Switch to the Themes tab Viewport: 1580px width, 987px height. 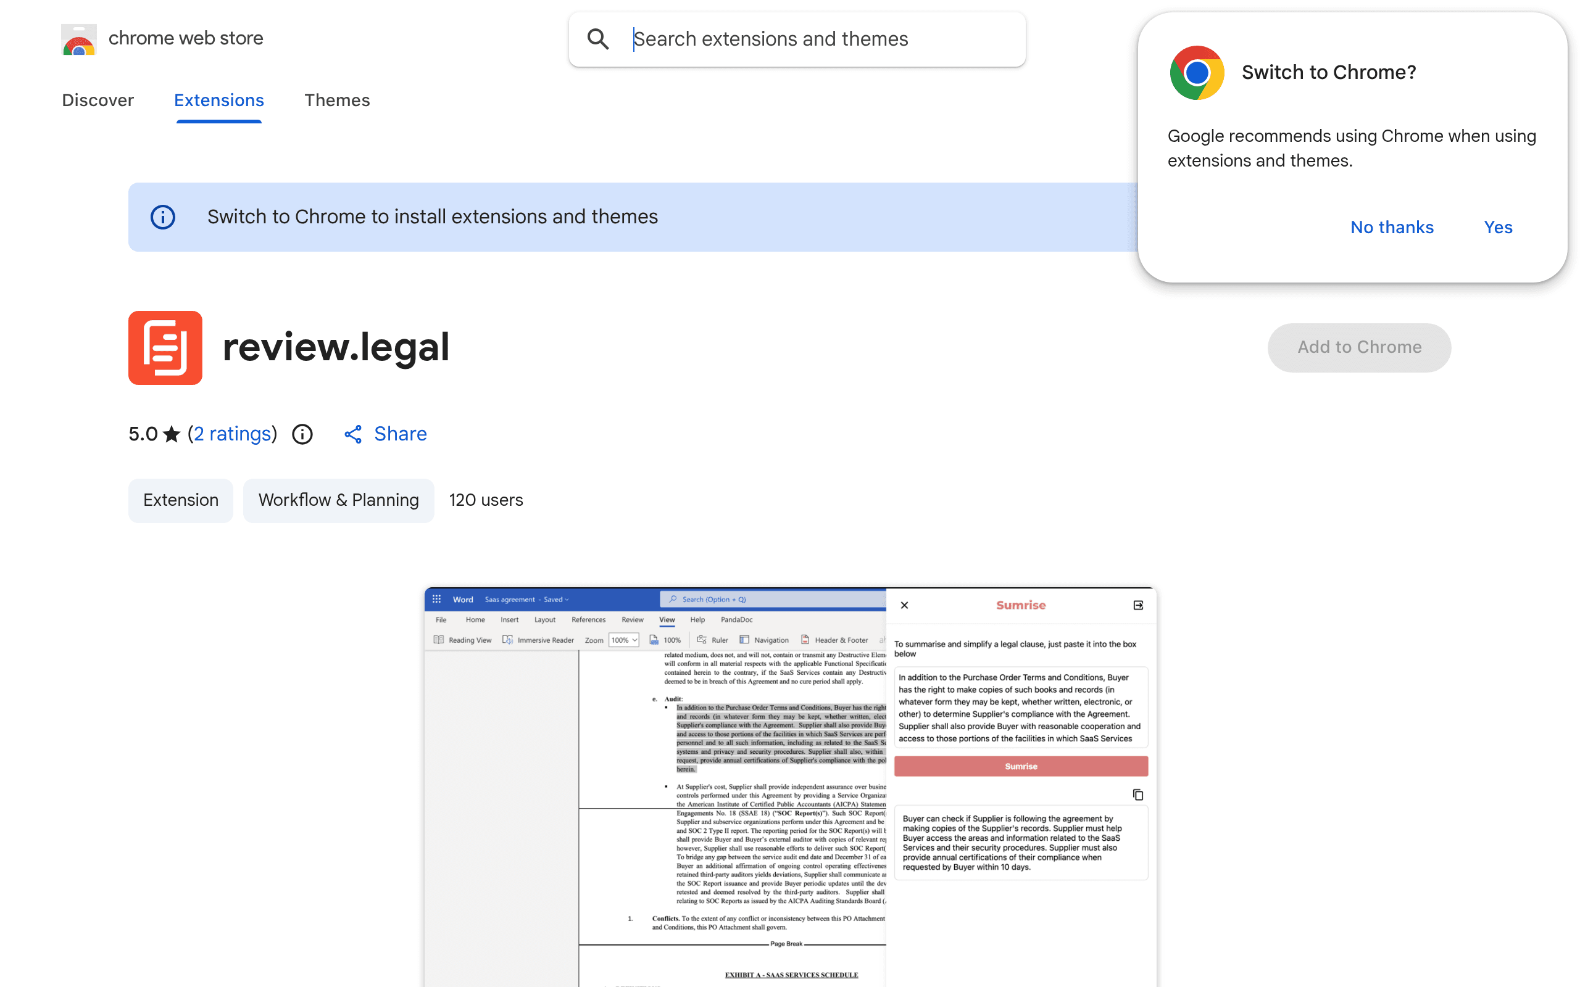tap(337, 100)
